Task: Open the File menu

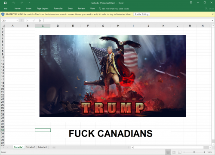Action: tap(6, 9)
